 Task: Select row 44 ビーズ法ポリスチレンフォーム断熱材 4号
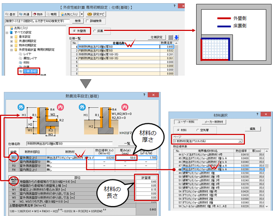tap(219, 155)
